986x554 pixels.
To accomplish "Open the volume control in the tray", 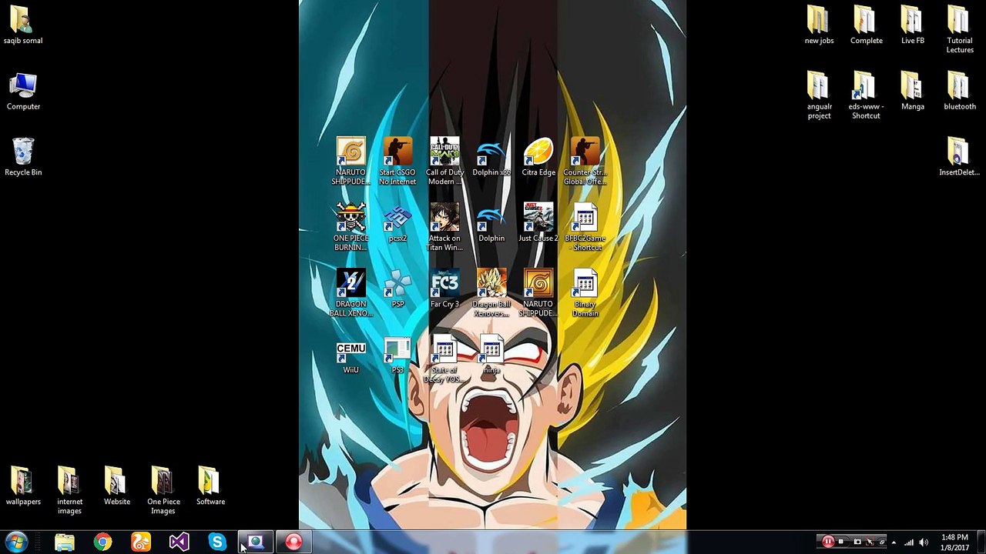I will 924,542.
